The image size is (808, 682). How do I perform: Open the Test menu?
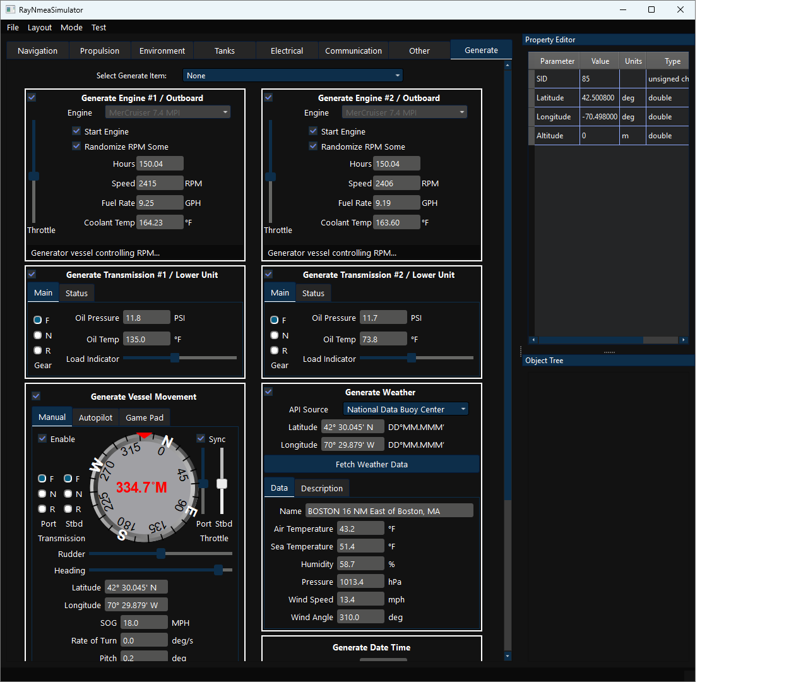pyautogui.click(x=98, y=27)
